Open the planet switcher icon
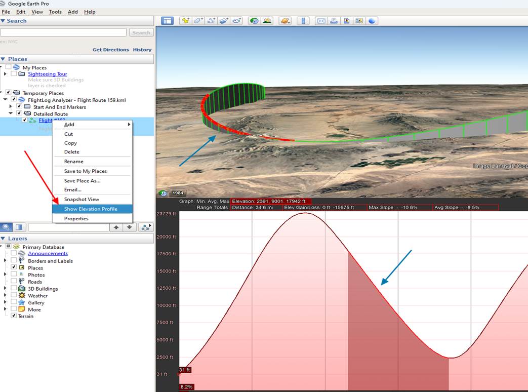Viewport: 528px width, 392px height. (x=285, y=21)
